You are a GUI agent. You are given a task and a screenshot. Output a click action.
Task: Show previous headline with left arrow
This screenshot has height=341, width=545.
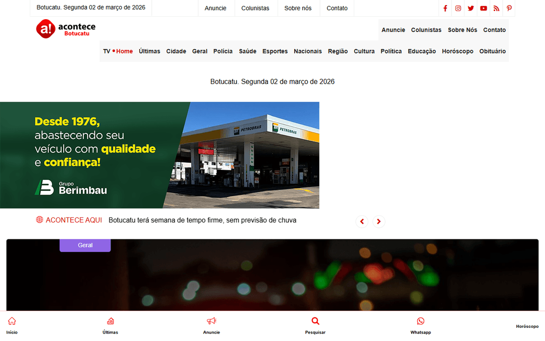362,221
